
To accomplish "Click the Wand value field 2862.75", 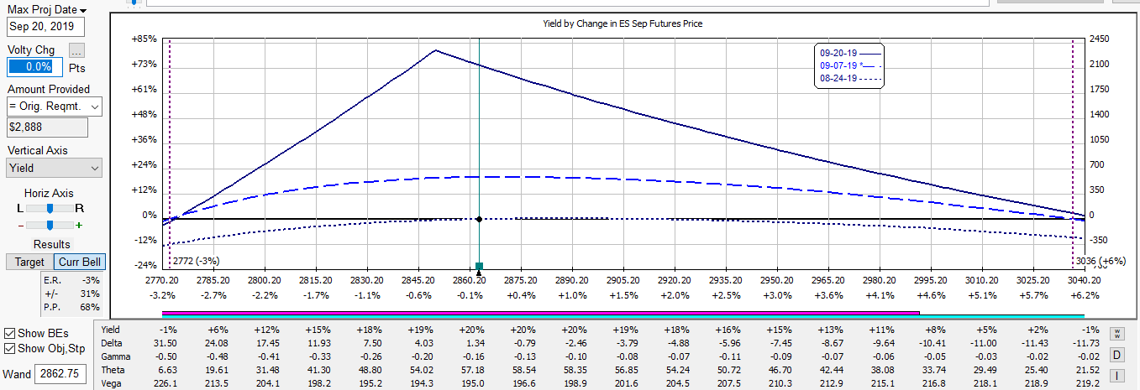I will (x=60, y=372).
